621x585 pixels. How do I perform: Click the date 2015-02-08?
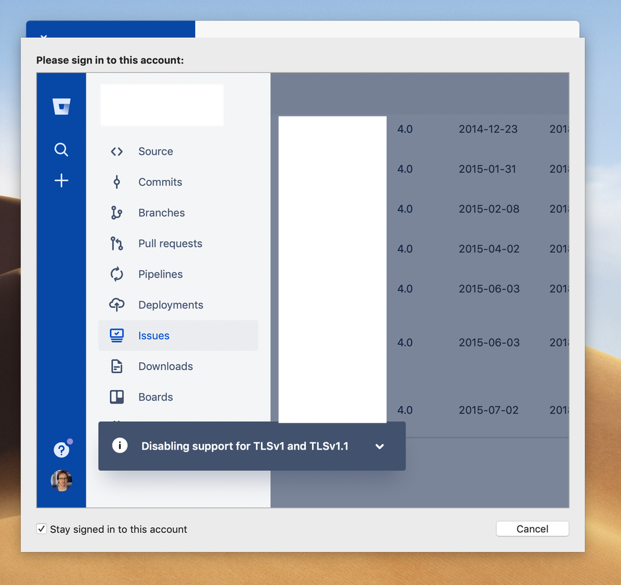click(489, 209)
